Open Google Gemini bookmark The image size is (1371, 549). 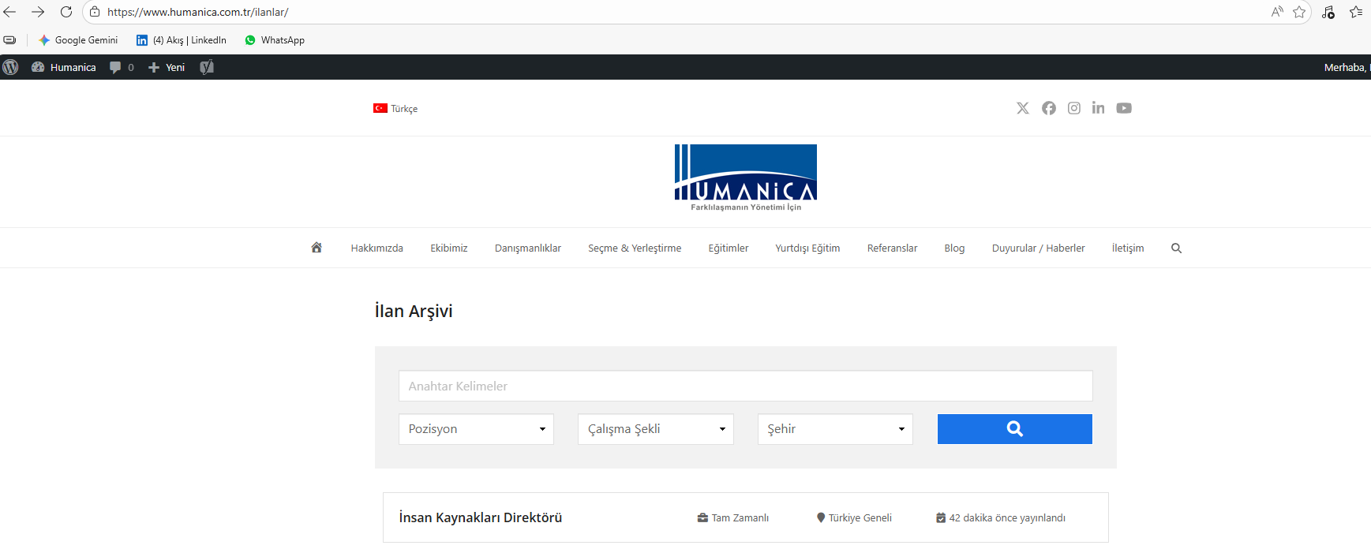(78, 40)
